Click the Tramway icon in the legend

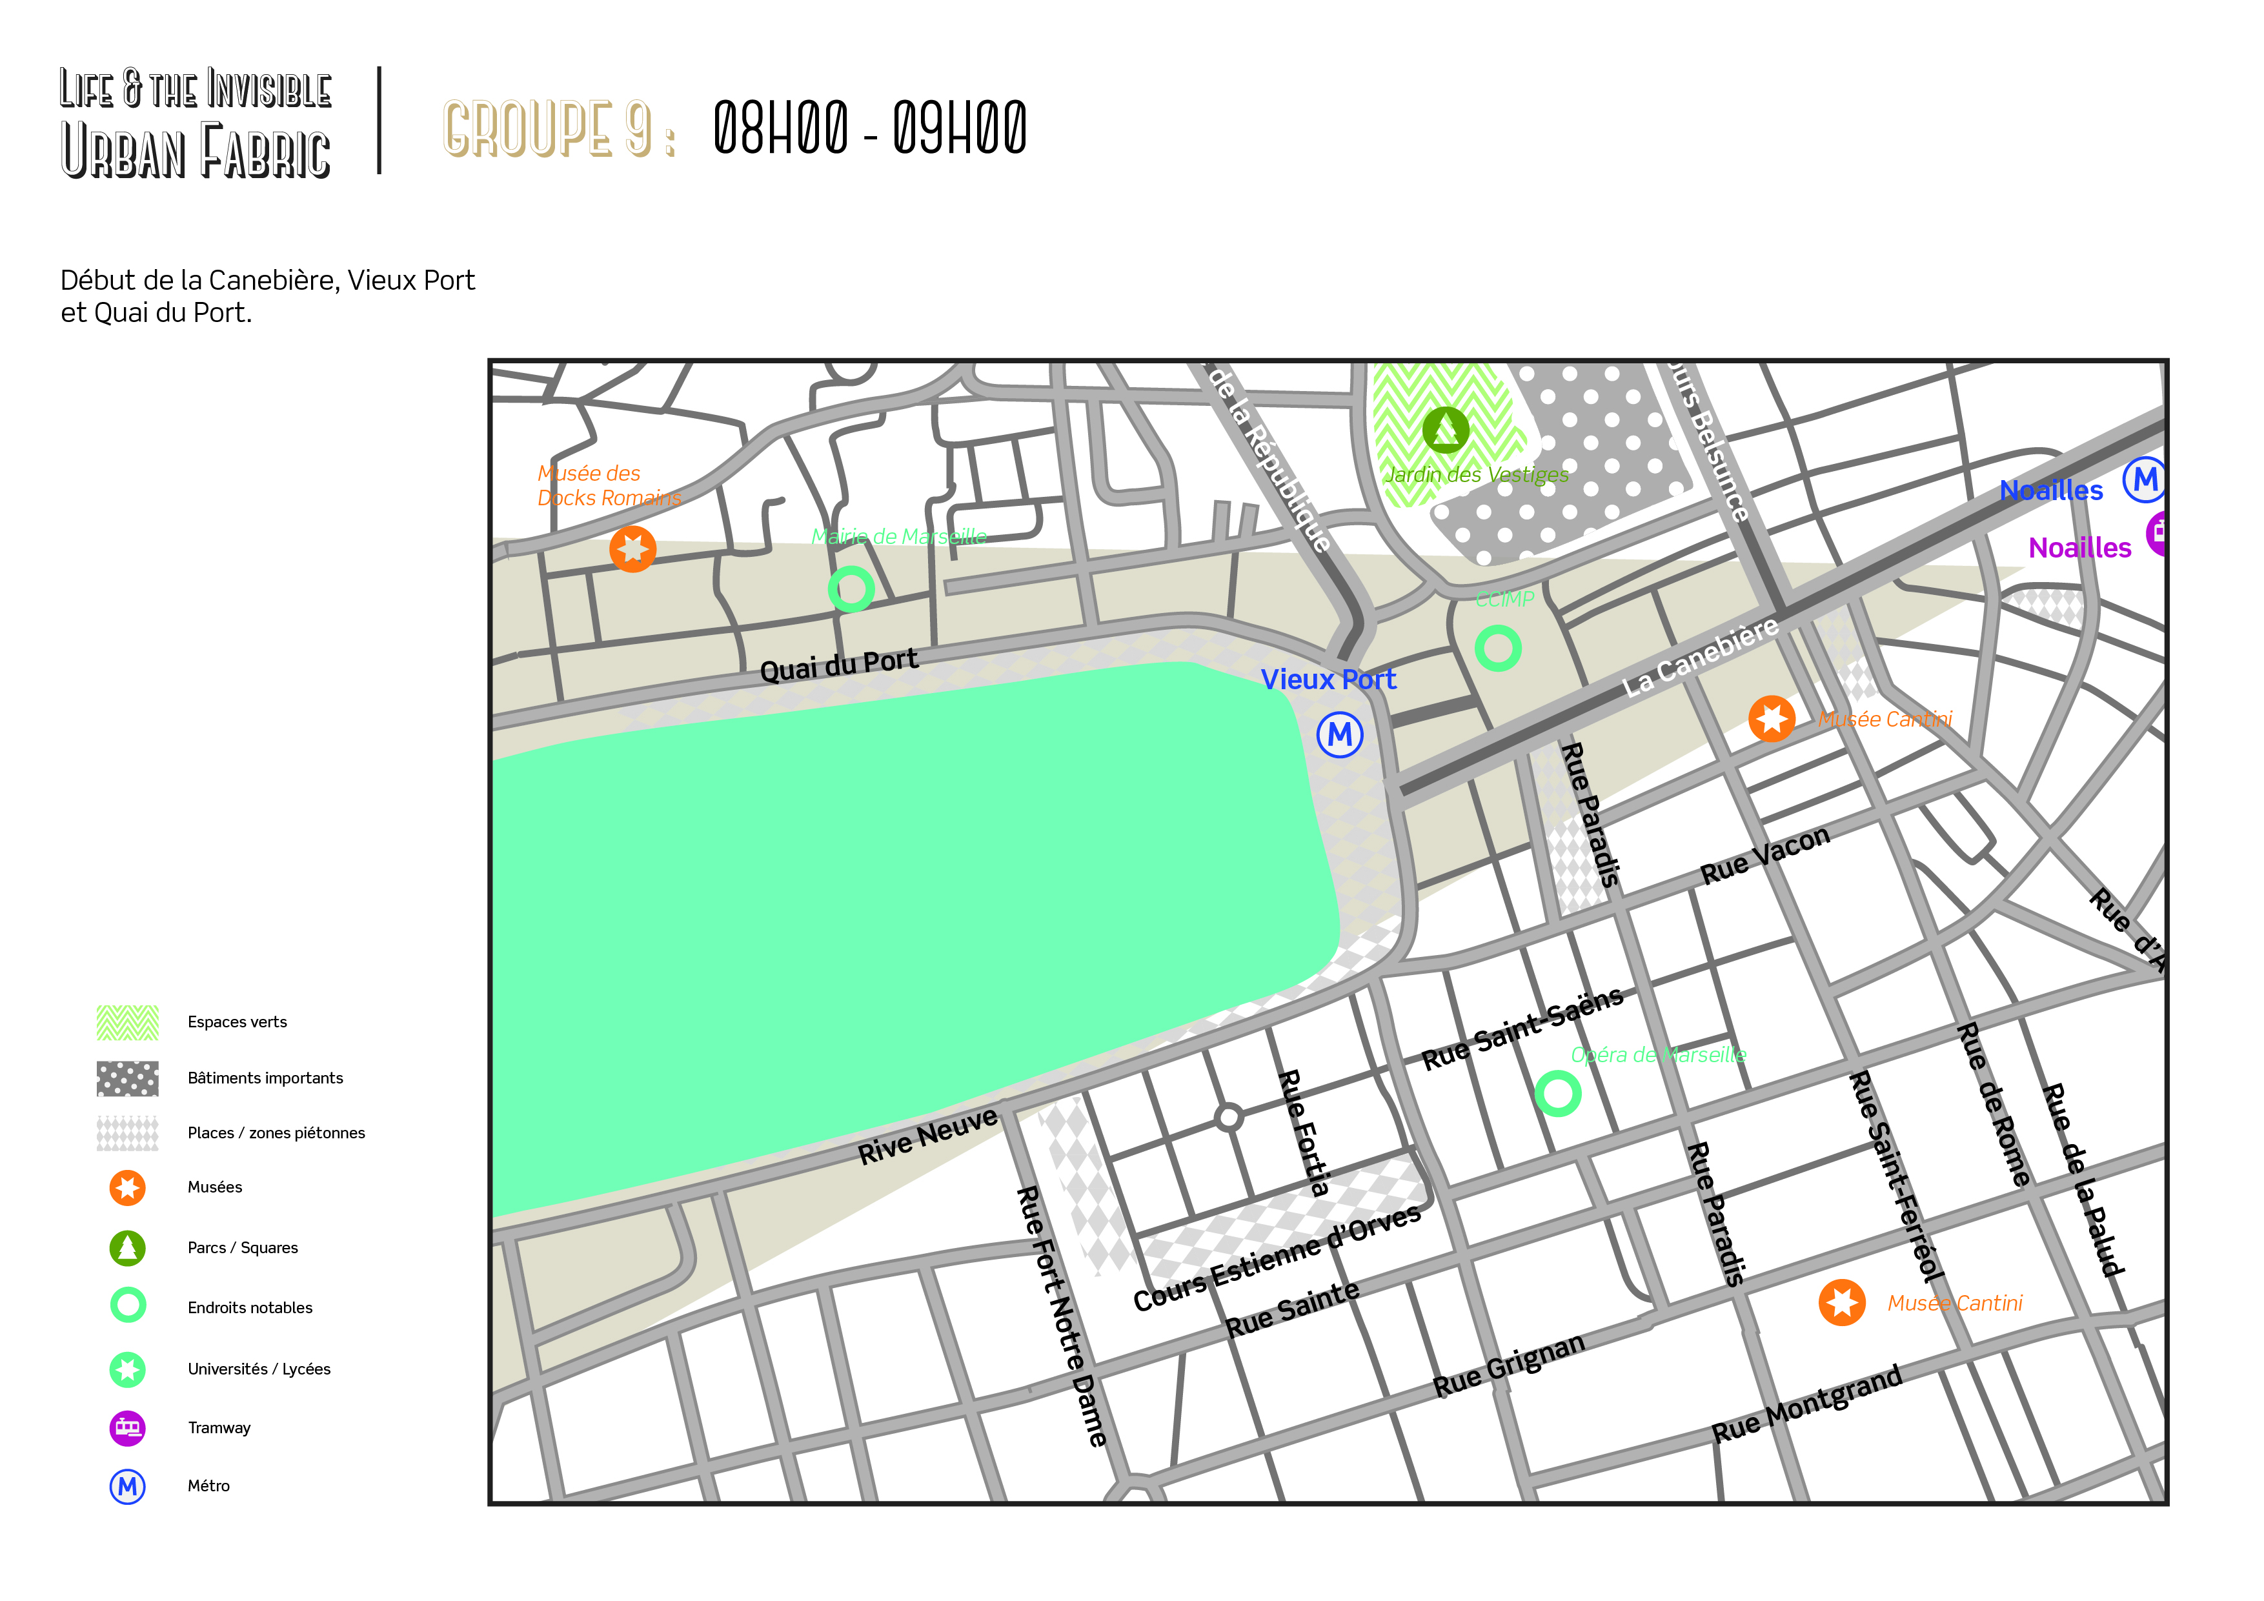click(127, 1427)
